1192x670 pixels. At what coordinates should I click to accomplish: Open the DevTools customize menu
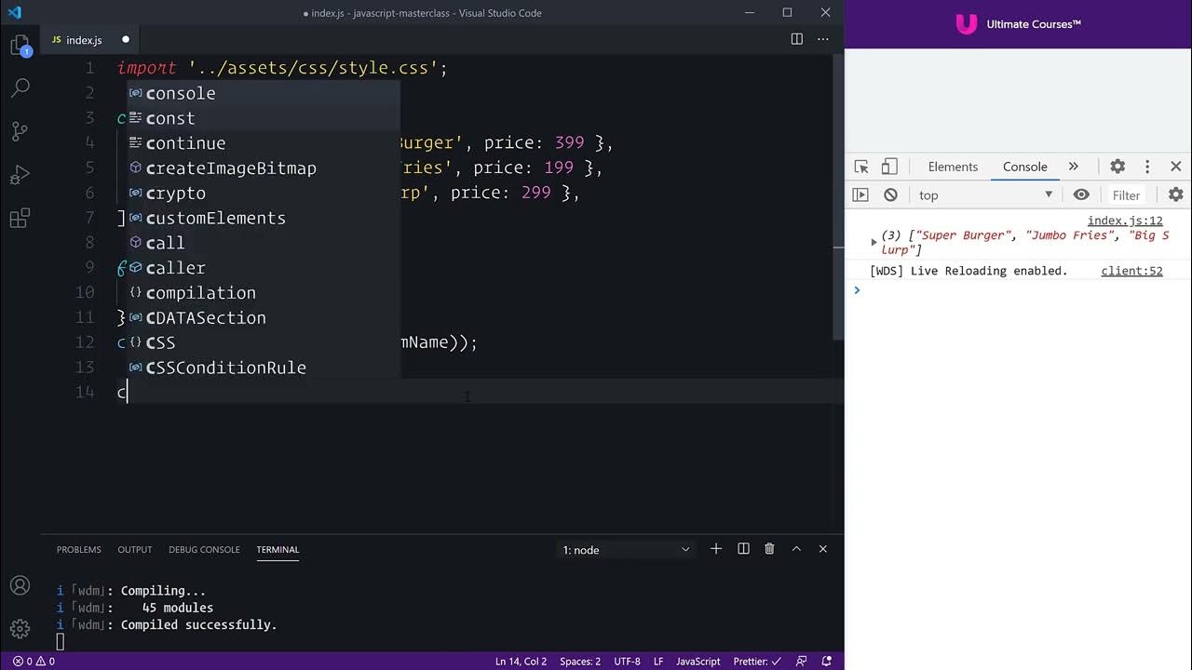1147,167
